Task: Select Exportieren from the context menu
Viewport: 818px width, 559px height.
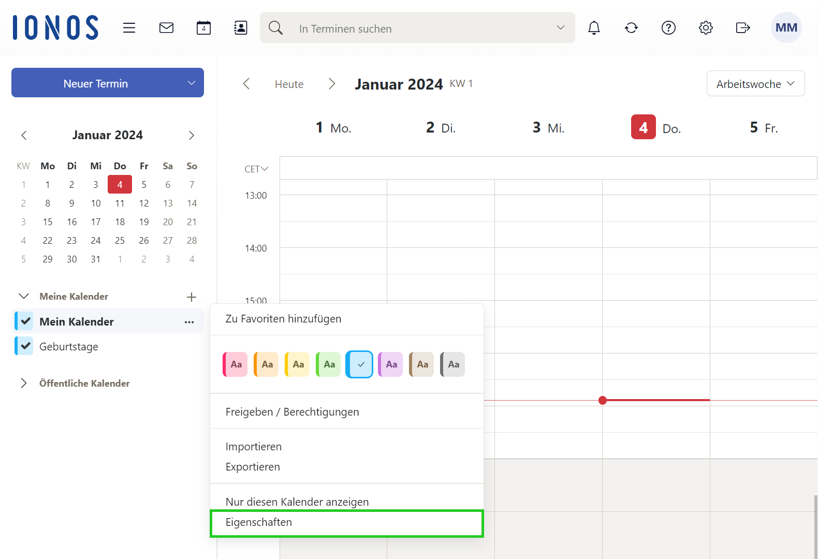Action: tap(347, 467)
